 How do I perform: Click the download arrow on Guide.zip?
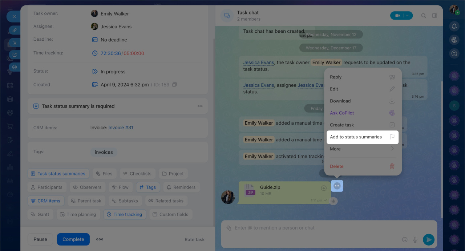click(x=324, y=188)
